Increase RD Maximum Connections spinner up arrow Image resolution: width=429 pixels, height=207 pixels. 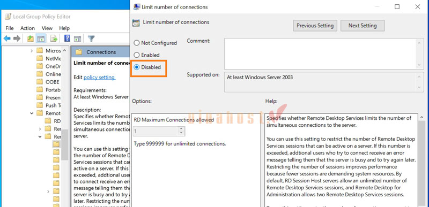(x=181, y=129)
